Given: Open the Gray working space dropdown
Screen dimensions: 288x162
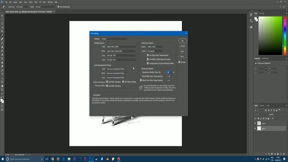Looking at the screenshot, I should 121,55.
